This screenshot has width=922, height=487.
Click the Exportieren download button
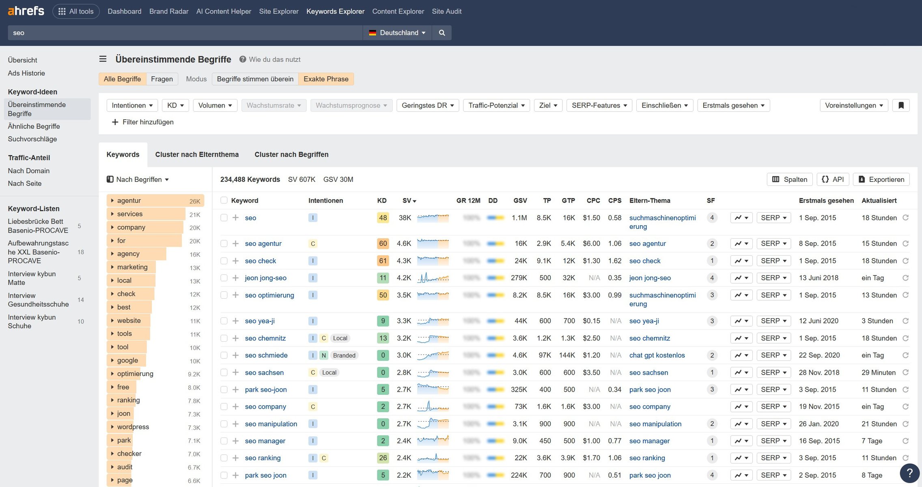tap(881, 179)
